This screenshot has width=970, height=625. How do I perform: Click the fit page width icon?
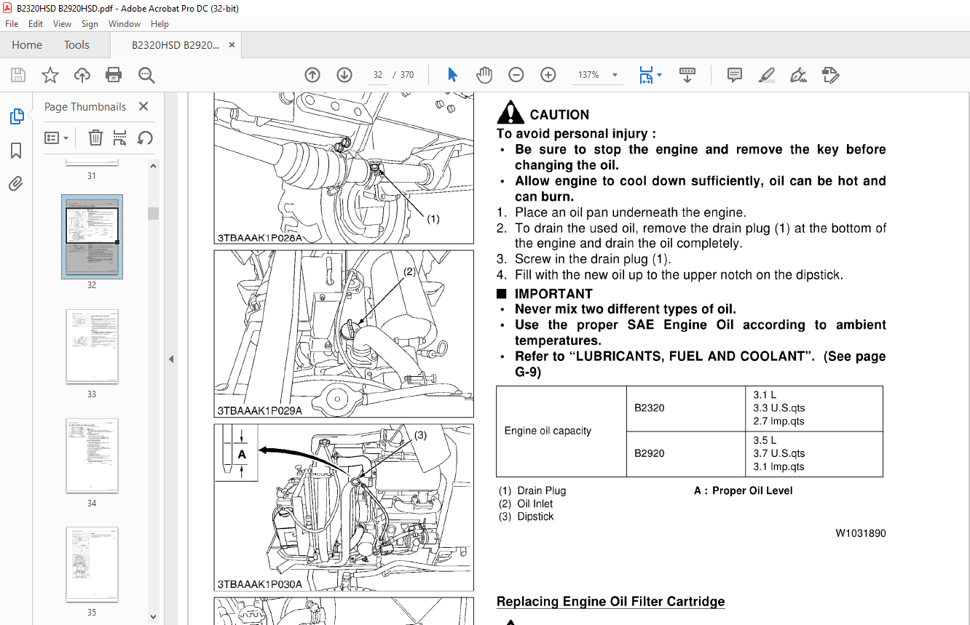pos(645,75)
